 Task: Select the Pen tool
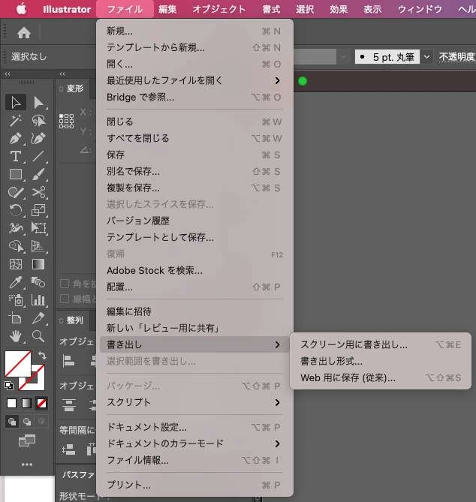[x=15, y=138]
